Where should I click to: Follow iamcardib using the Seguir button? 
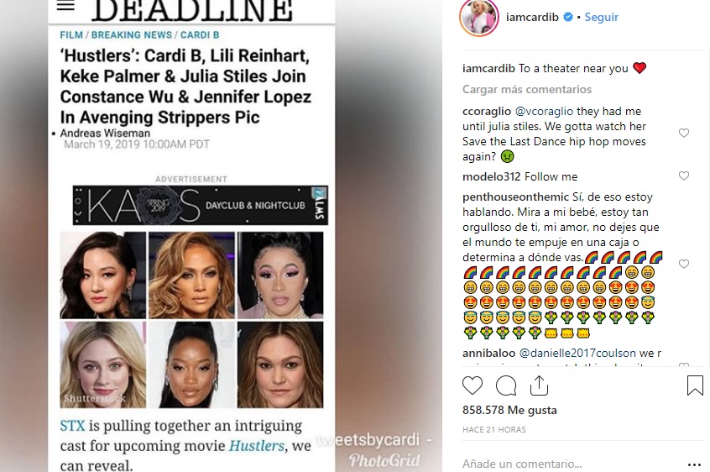[602, 17]
